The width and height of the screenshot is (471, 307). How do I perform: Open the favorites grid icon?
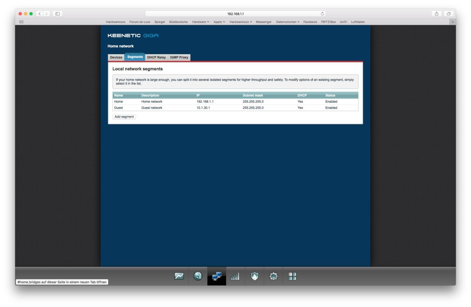click(21, 22)
